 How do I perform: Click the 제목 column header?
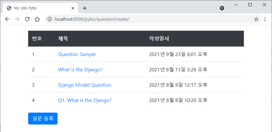coord(63,38)
